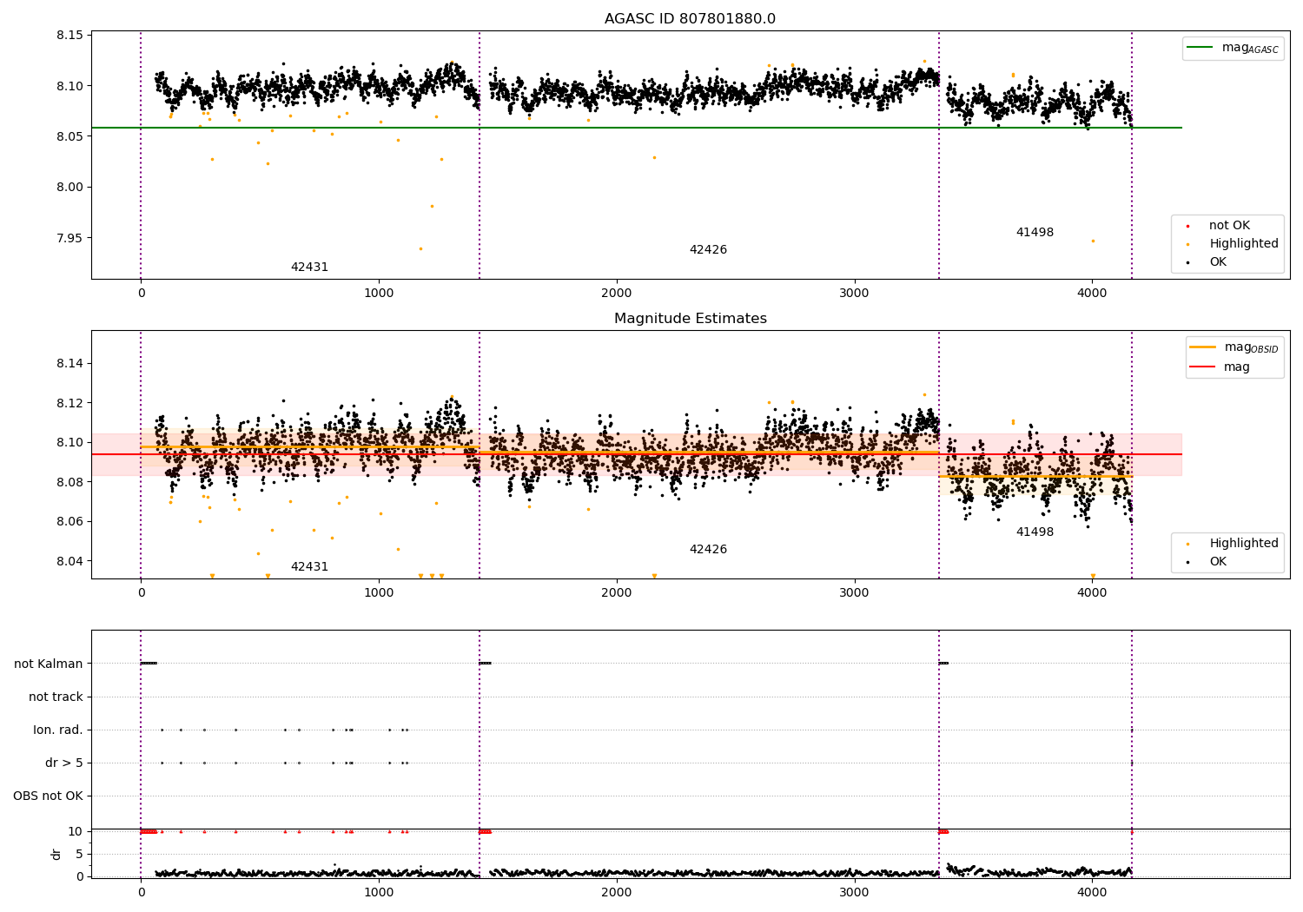Select the 8.06 y-axis tick in the middle plot

pos(69,522)
